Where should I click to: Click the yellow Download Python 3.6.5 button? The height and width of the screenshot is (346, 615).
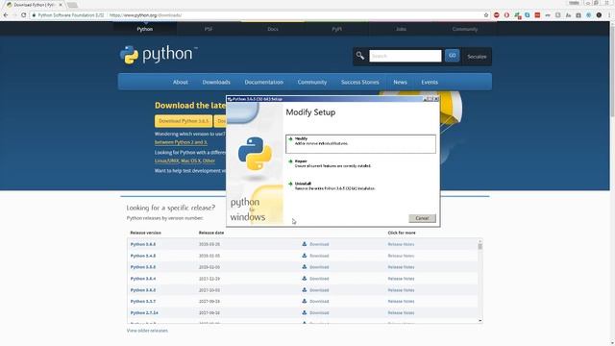184,121
